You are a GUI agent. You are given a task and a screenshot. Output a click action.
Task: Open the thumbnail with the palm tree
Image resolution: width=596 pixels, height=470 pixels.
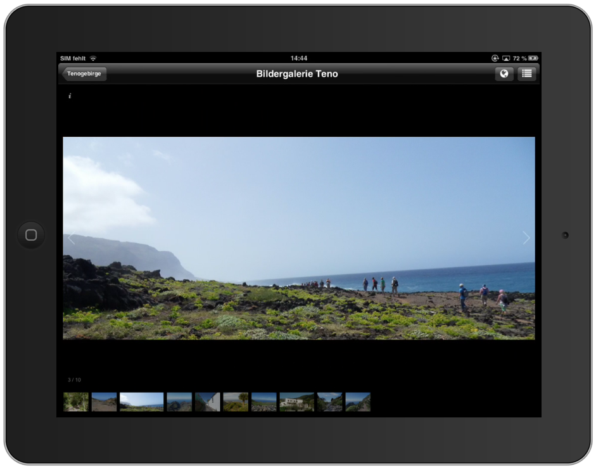coord(236,402)
